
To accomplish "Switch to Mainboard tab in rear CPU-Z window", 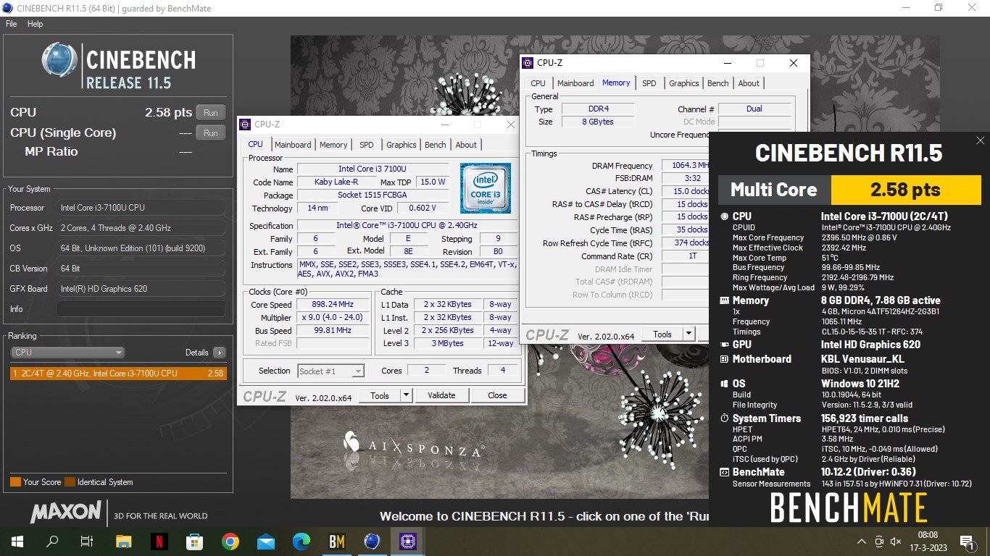I will [x=575, y=83].
